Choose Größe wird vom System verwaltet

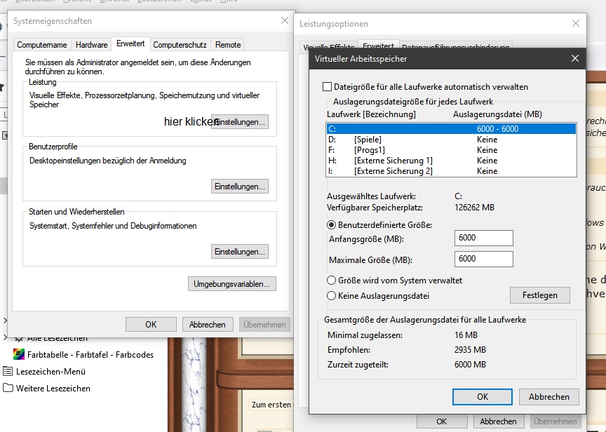[332, 281]
